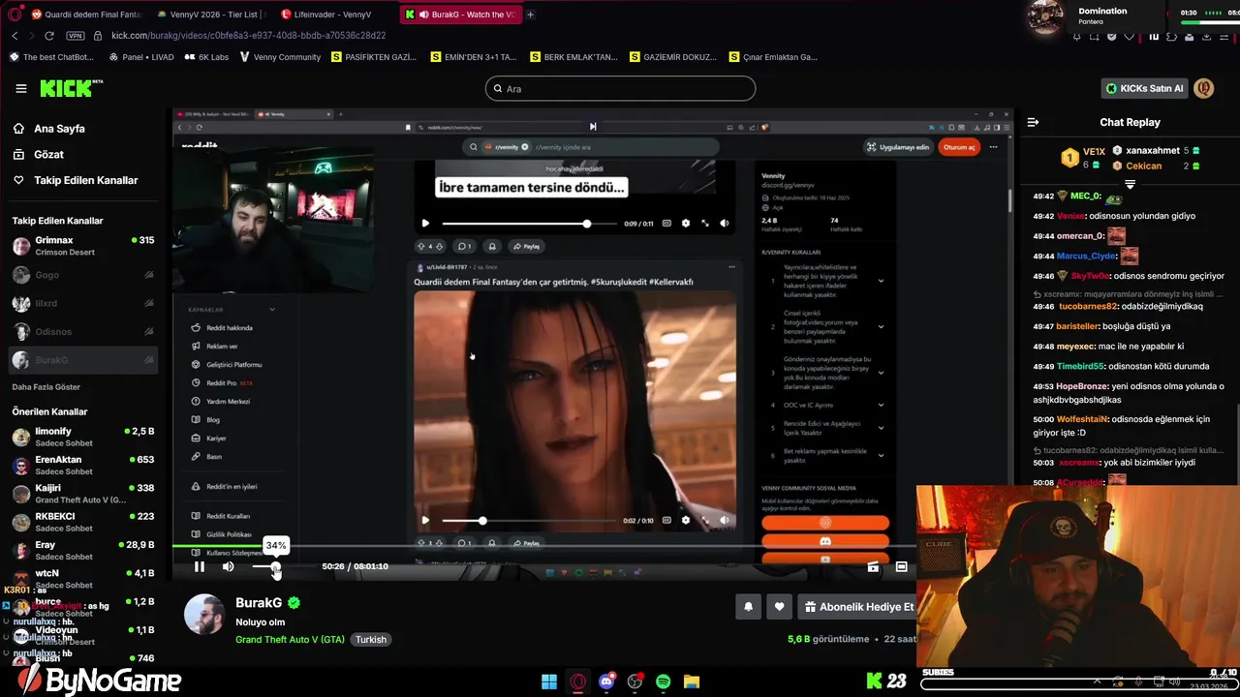The image size is (1240, 697).
Task: Click VE1X top gifter name
Action: point(1094,152)
